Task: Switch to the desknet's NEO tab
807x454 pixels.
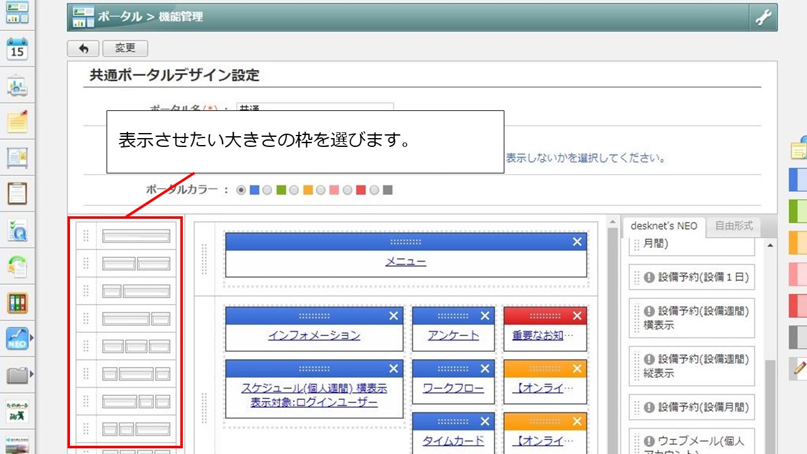Action: click(663, 226)
